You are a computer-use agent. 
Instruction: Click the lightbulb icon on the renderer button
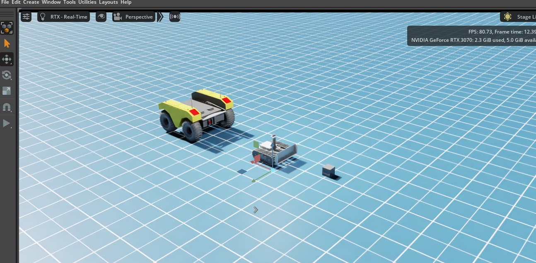42,17
